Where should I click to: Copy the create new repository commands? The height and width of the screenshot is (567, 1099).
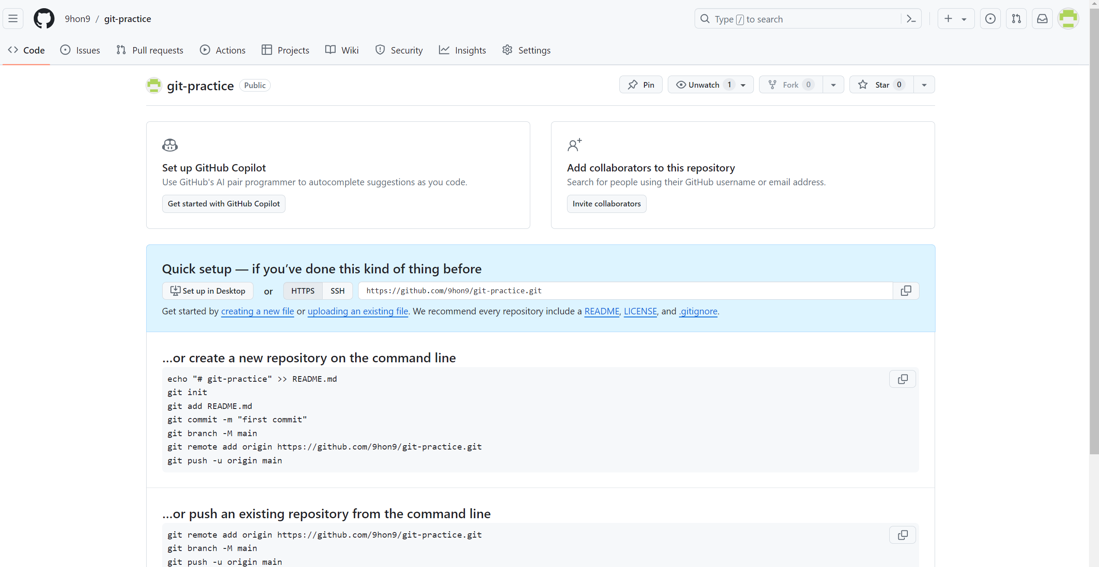coord(903,379)
